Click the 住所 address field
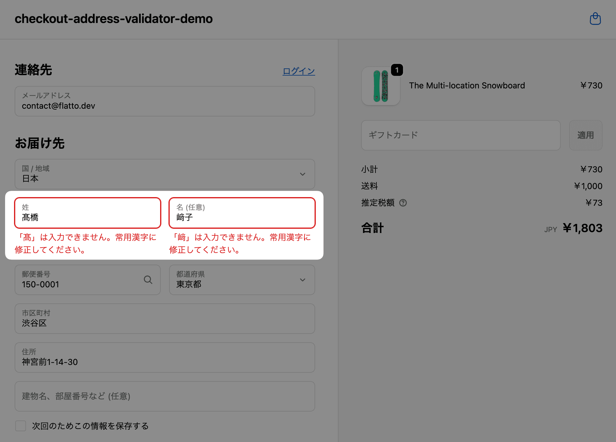This screenshot has width=616, height=442. pyautogui.click(x=165, y=357)
